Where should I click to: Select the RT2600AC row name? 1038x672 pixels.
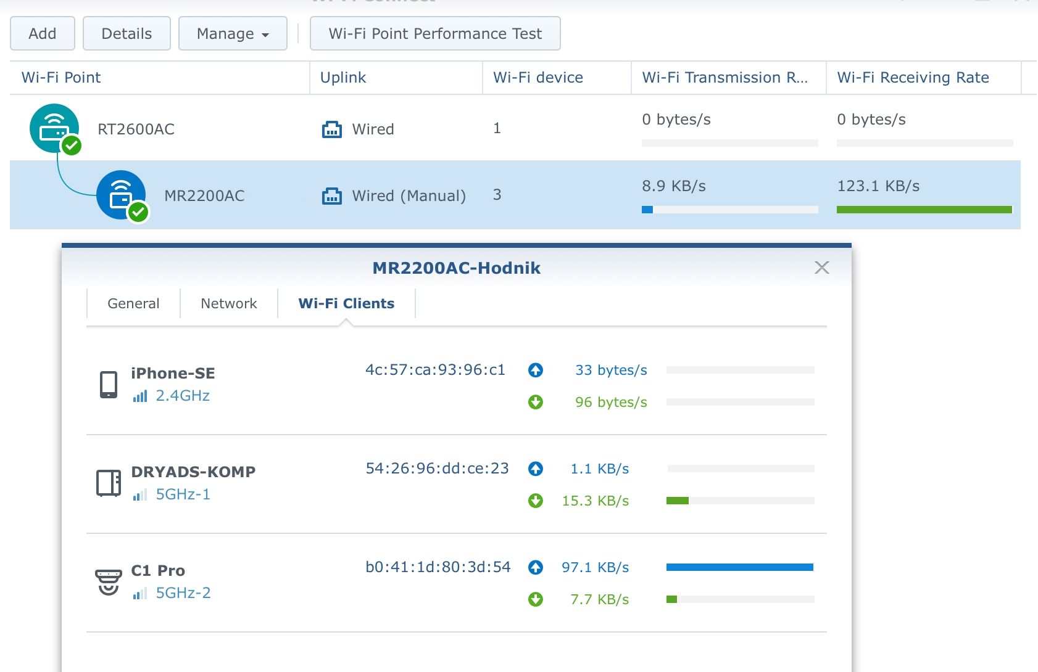(136, 129)
